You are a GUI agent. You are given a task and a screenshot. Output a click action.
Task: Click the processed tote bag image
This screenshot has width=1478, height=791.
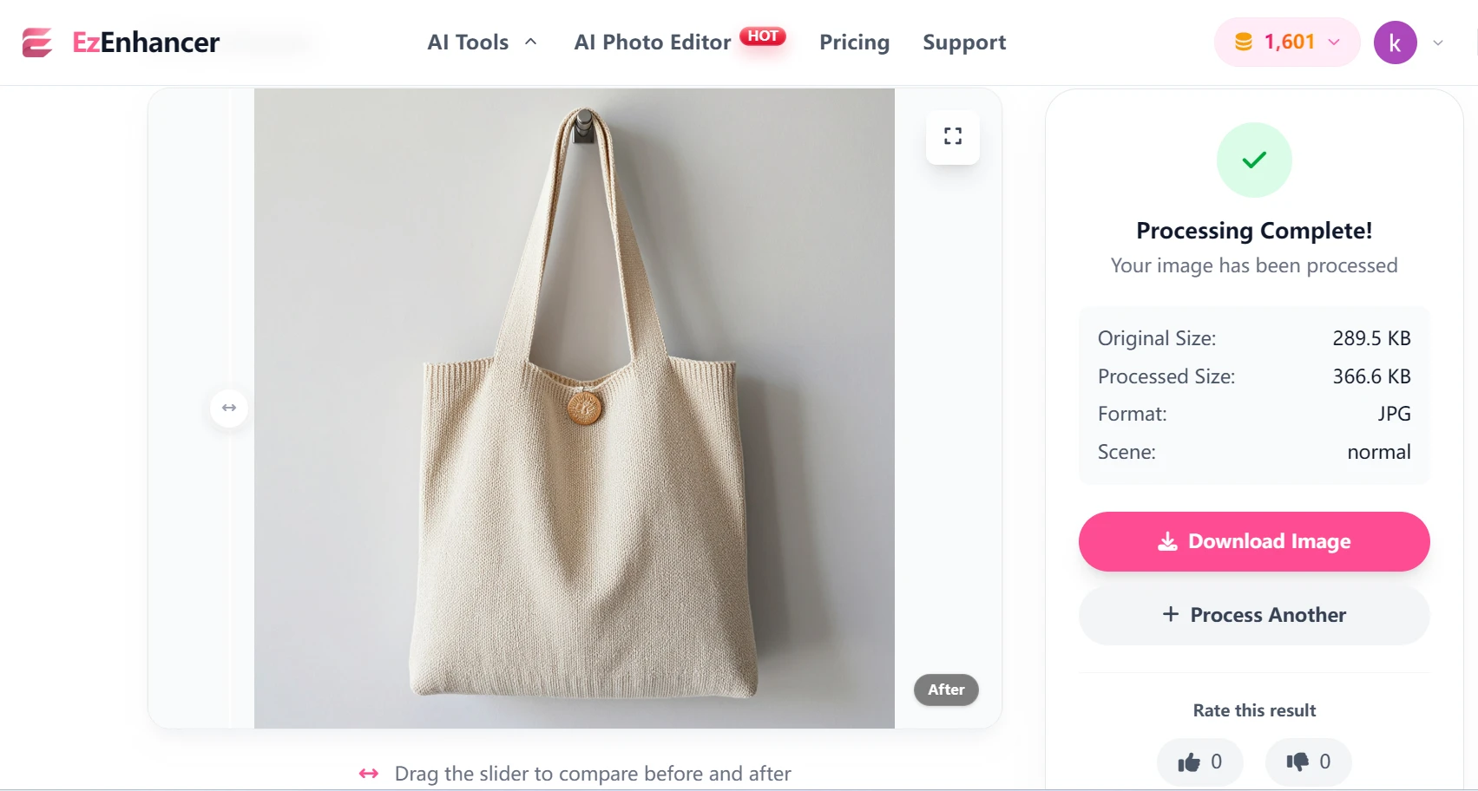coord(575,408)
